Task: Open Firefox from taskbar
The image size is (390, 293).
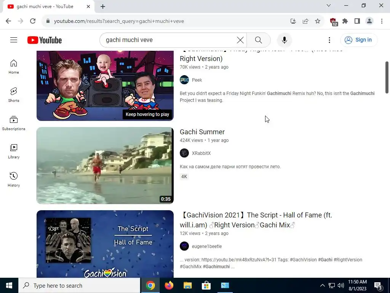Action: coord(169,285)
